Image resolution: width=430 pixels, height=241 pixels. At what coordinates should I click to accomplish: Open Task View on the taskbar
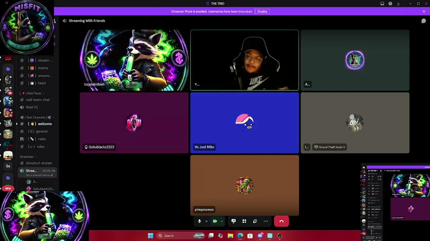click(x=211, y=236)
